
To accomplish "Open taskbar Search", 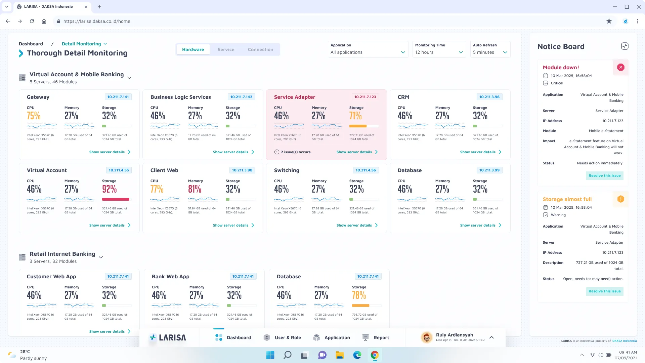I will click(x=288, y=355).
